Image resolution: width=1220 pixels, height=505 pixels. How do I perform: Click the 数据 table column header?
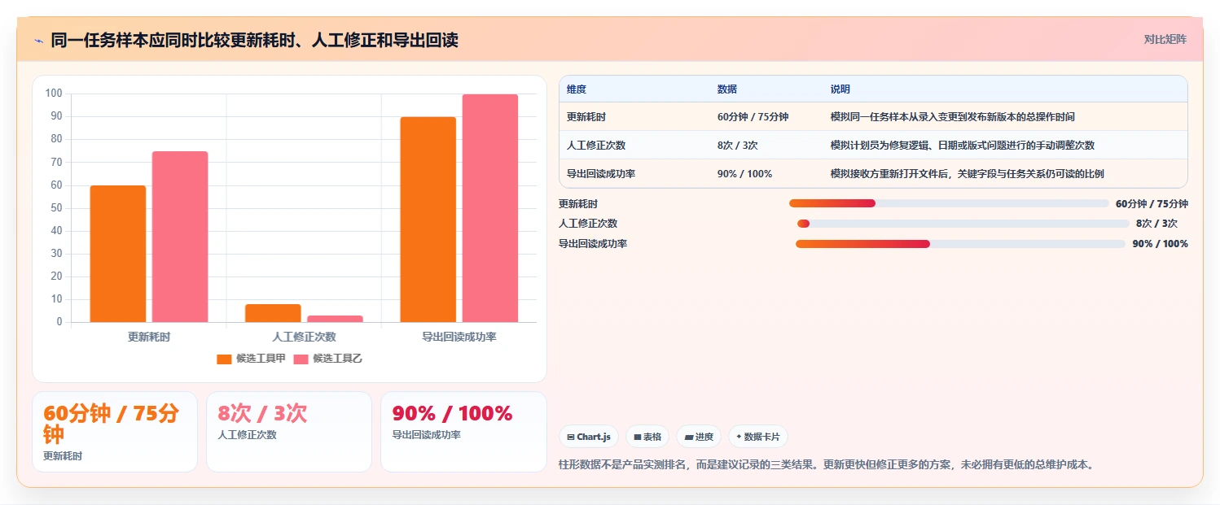727,89
